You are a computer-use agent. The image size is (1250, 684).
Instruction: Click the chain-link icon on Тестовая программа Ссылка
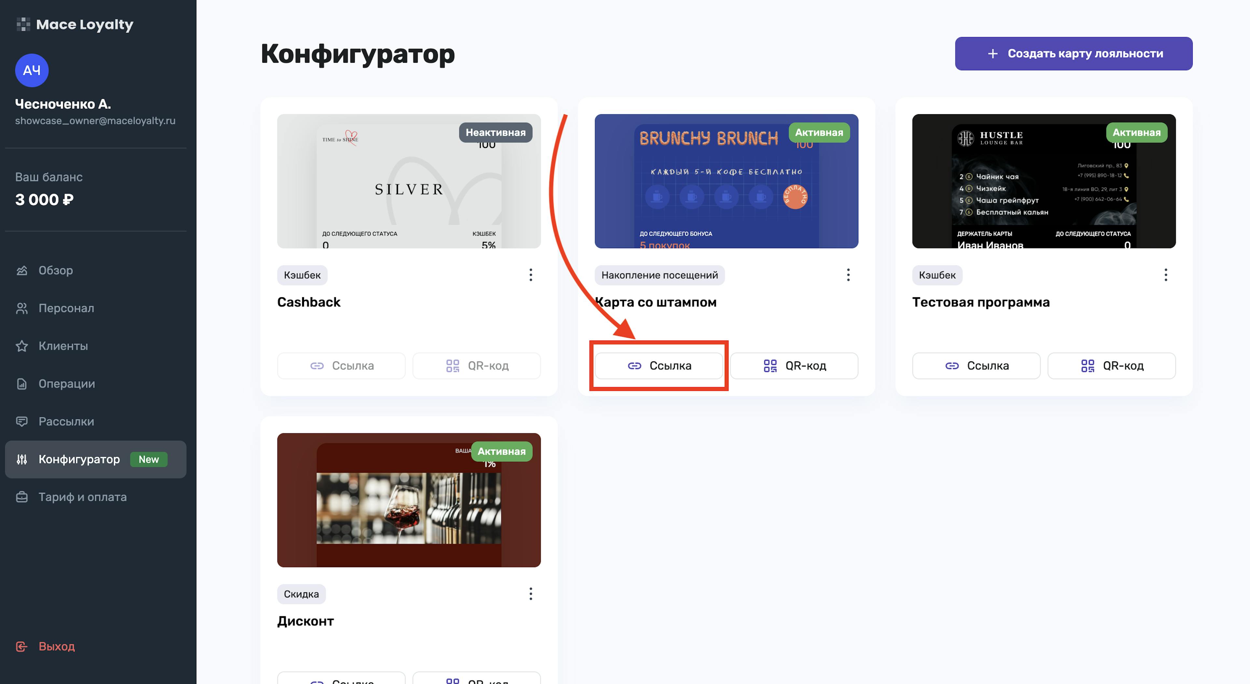click(951, 366)
